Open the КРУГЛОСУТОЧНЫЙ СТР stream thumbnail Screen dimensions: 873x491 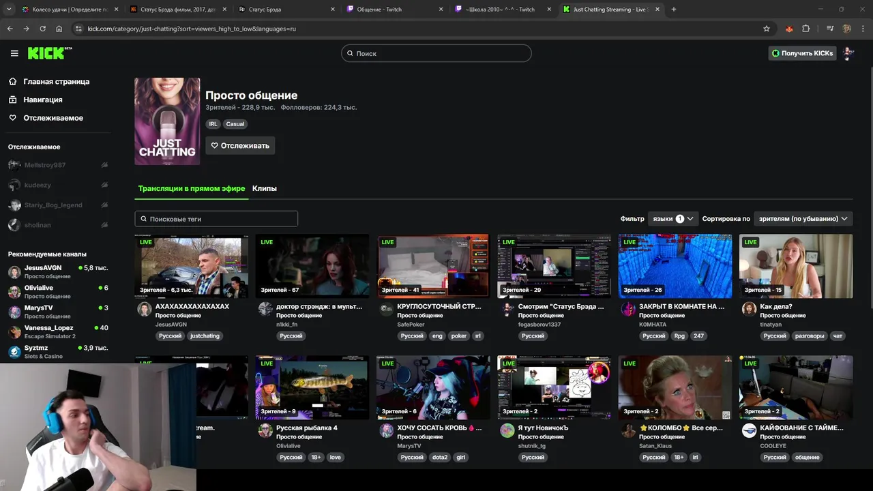click(x=433, y=266)
